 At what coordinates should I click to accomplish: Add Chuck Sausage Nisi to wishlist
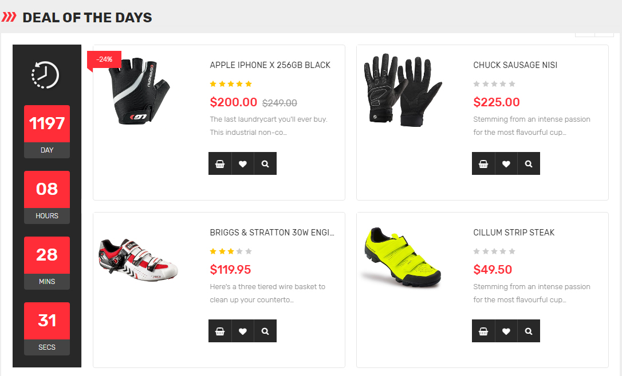(506, 163)
